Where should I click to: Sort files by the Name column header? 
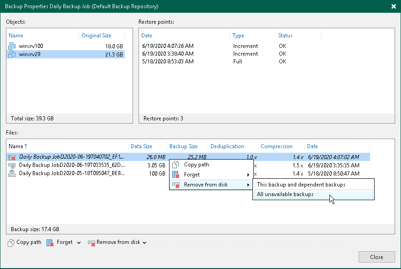coord(16,146)
